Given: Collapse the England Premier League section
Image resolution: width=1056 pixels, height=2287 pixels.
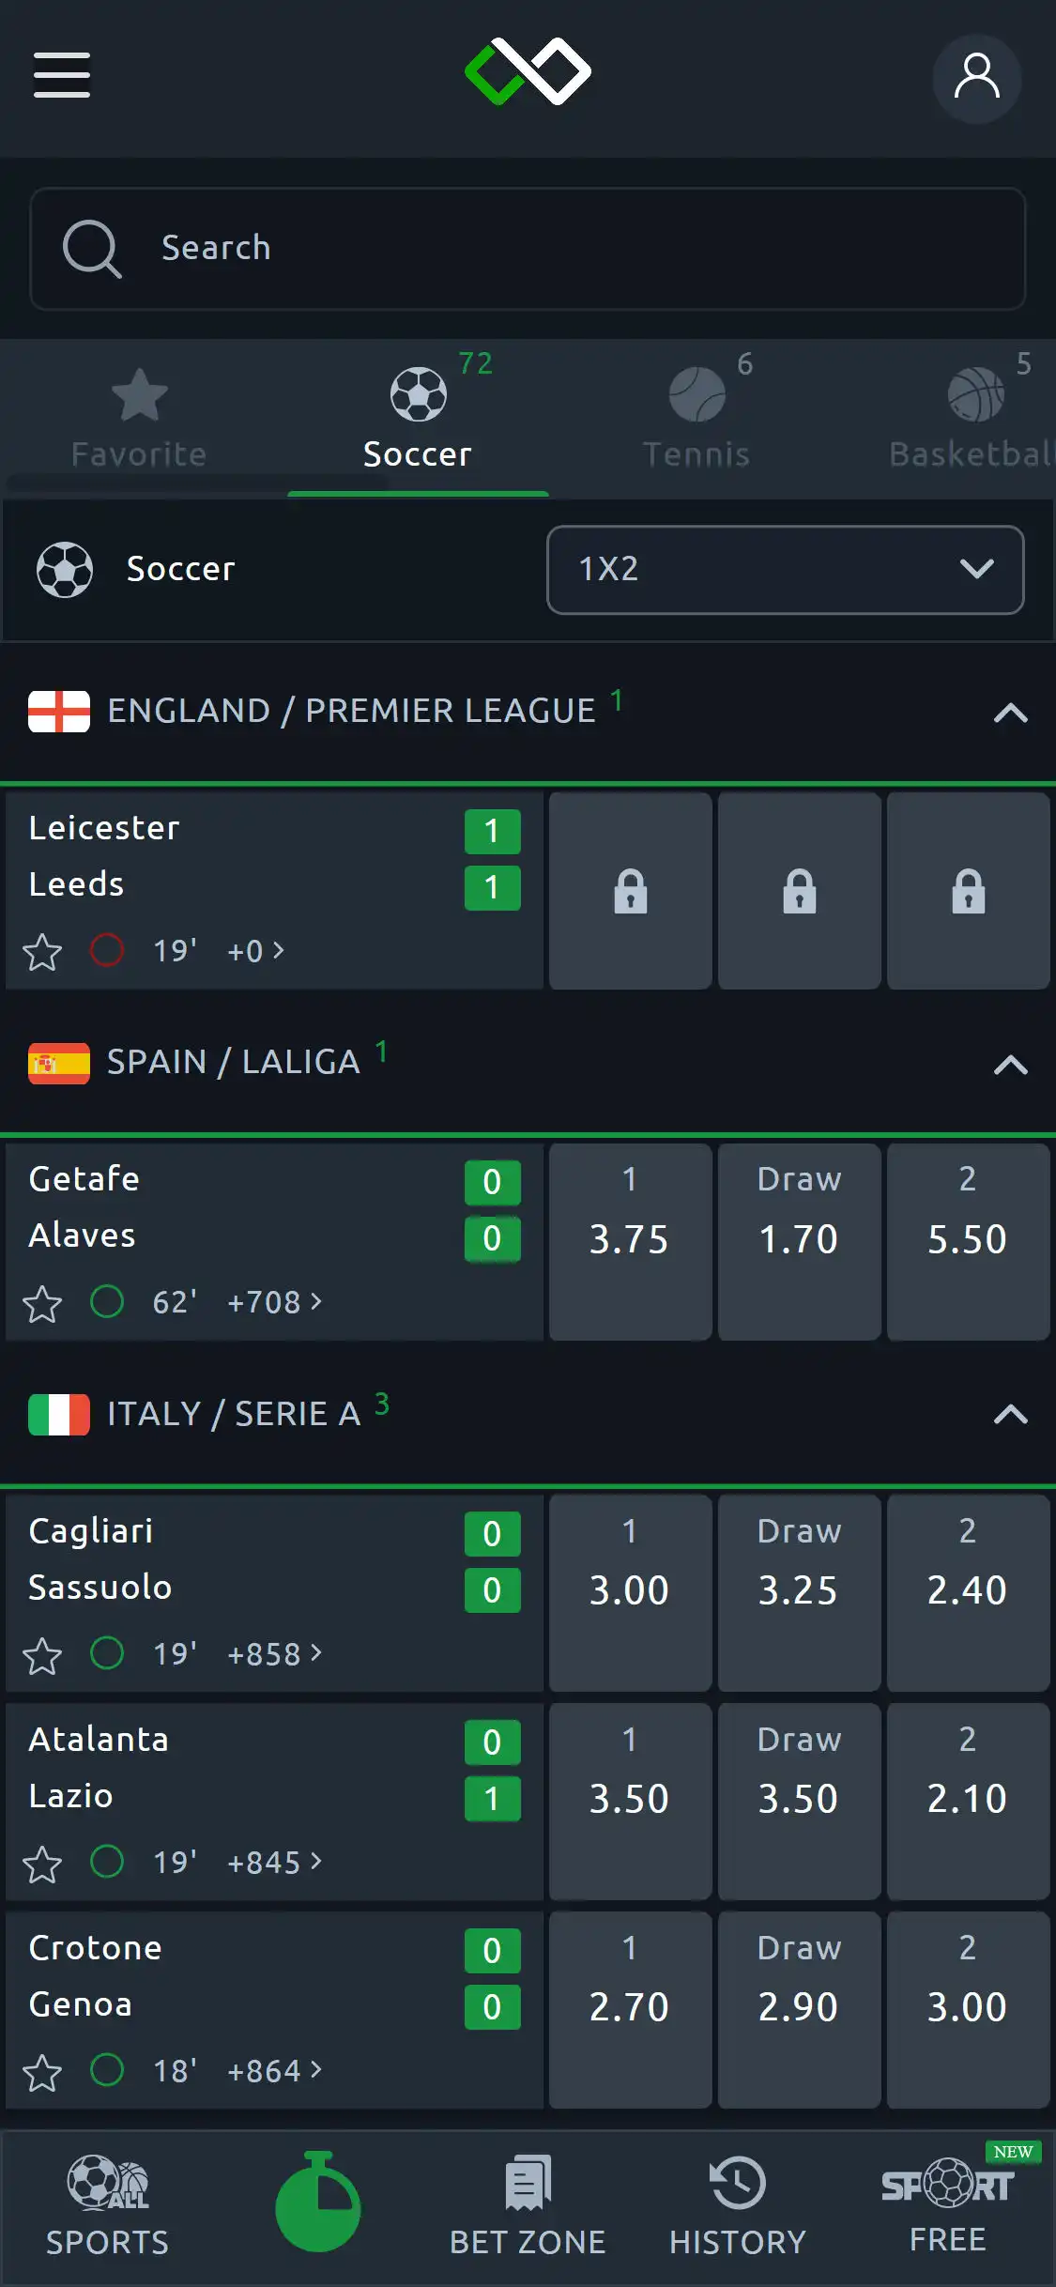Looking at the screenshot, I should (x=1010, y=714).
